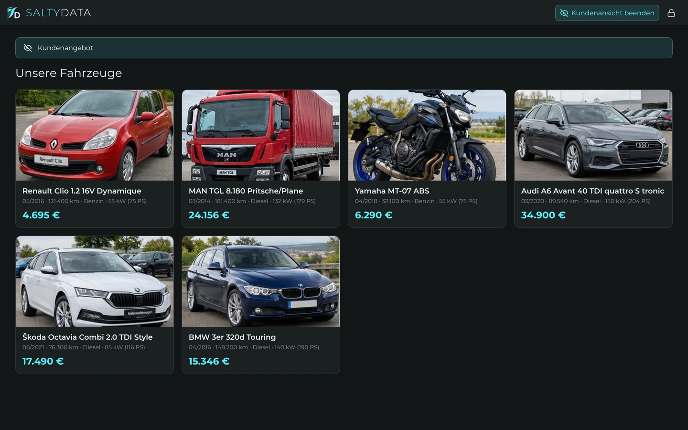Screen dimensions: 688x430
Task: Click the SaltyData logo icon
Action: pos(13,13)
